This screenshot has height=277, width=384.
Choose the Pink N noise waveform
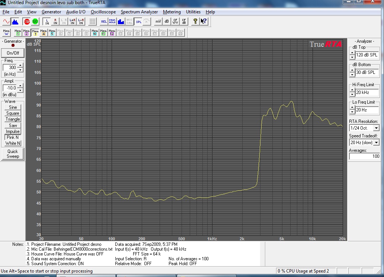point(13,137)
